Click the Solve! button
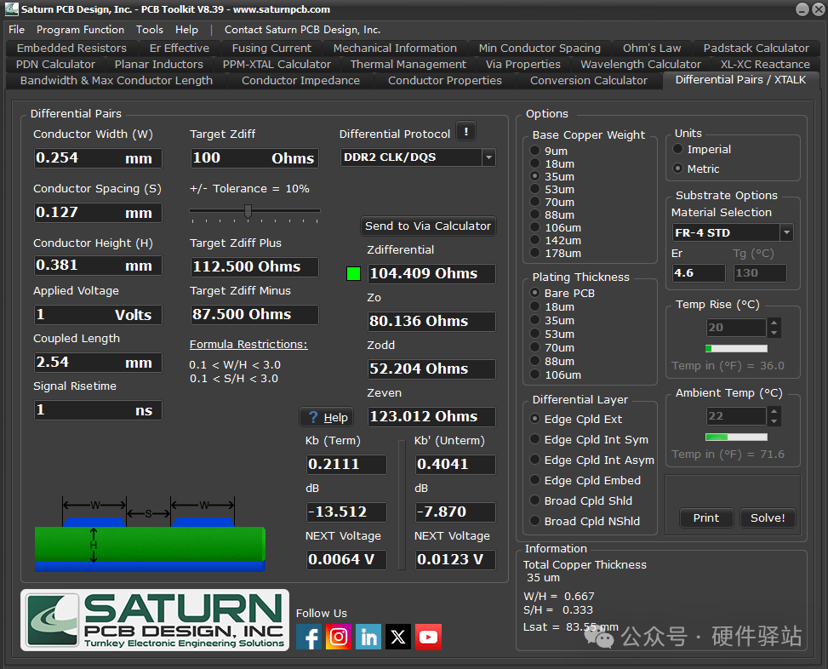Screen dimensions: 828x669 768,518
